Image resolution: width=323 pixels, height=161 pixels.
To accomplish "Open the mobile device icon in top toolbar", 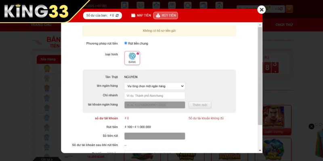I will (x=125, y=5).
